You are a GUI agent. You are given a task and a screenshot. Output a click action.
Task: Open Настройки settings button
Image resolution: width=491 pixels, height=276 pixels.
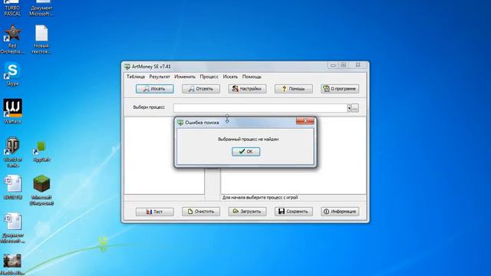[247, 89]
